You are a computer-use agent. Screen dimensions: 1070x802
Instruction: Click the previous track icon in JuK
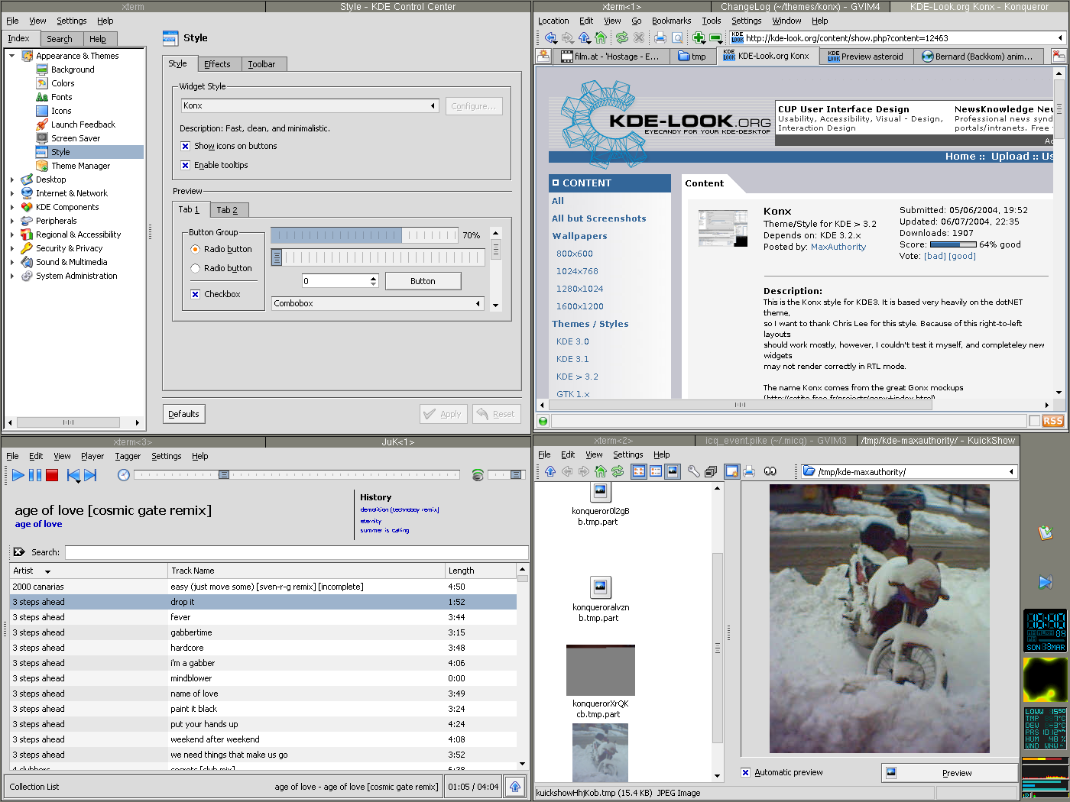click(73, 475)
